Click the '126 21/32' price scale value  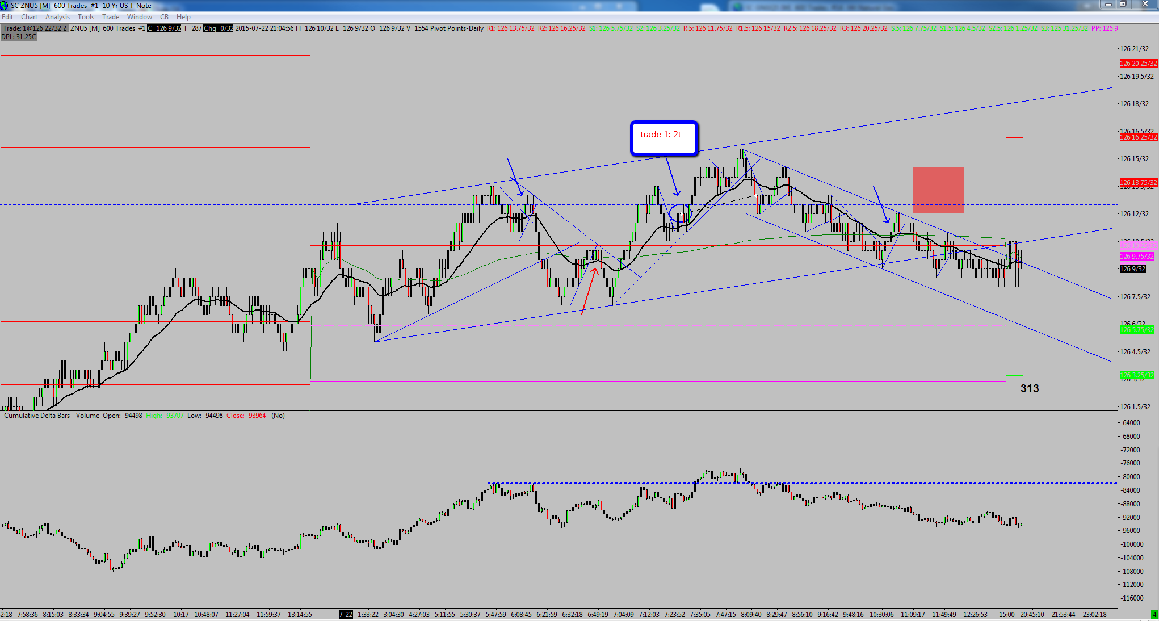click(1134, 49)
